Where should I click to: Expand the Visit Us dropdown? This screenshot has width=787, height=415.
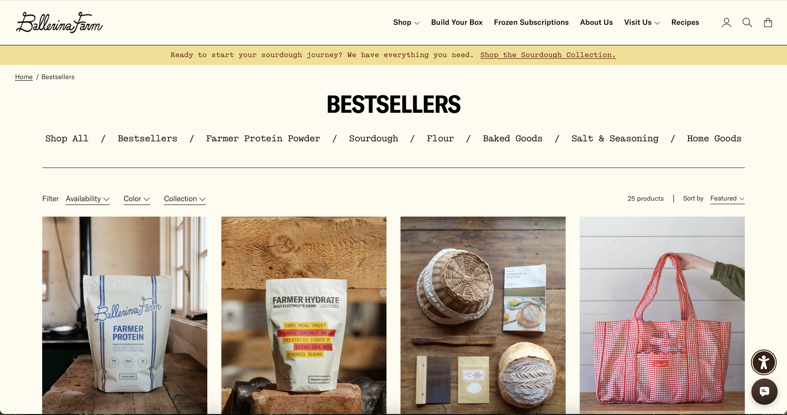point(642,22)
